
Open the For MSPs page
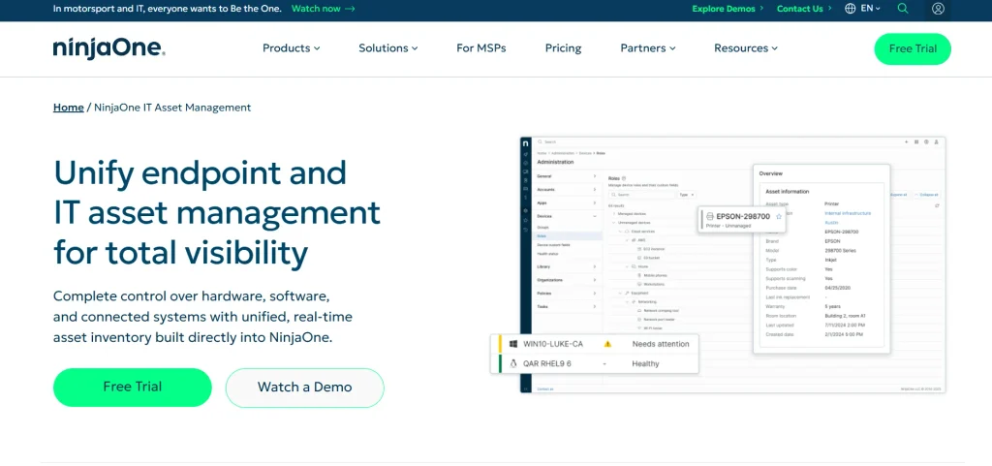coord(480,48)
